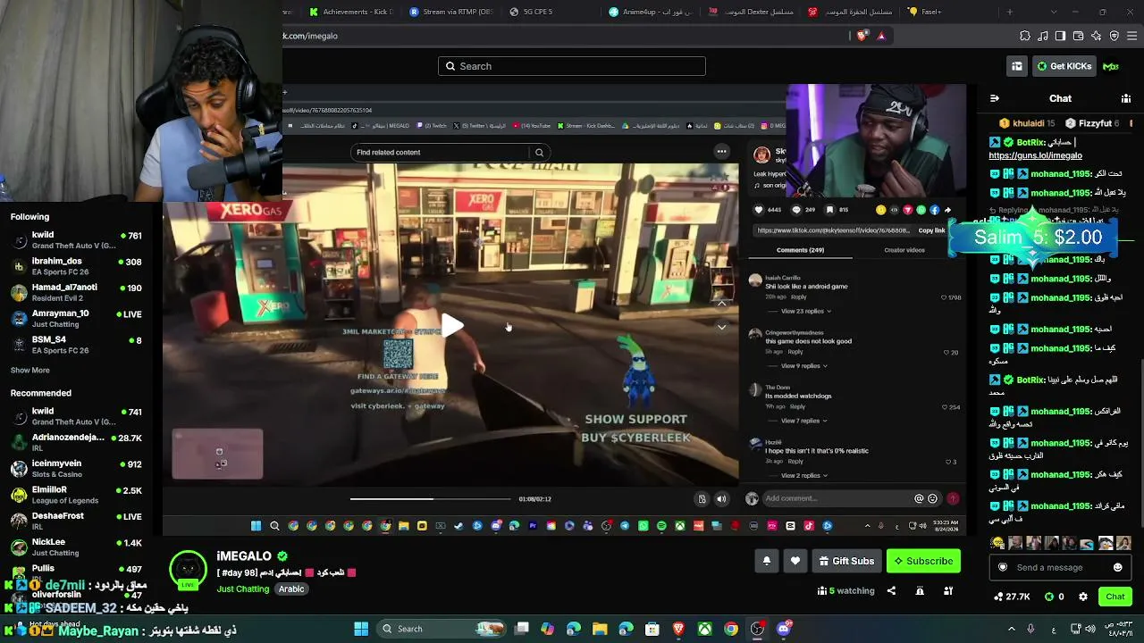Open the Brave VPN shield icon
The height and width of the screenshot is (643, 1144).
[x=1114, y=36]
